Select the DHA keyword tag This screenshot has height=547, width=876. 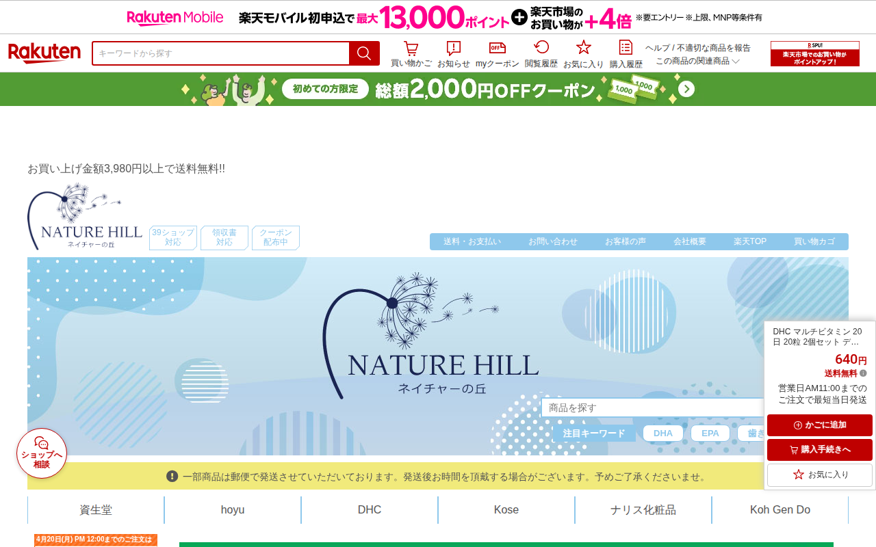tap(663, 433)
